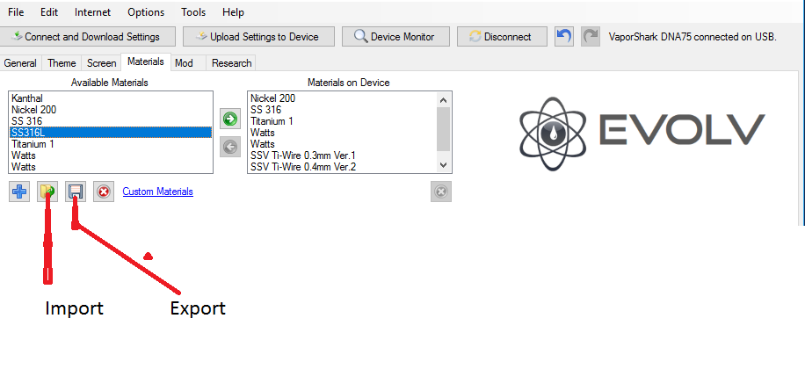Click the redo arrow icon
The width and height of the screenshot is (805, 369).
pyautogui.click(x=591, y=37)
